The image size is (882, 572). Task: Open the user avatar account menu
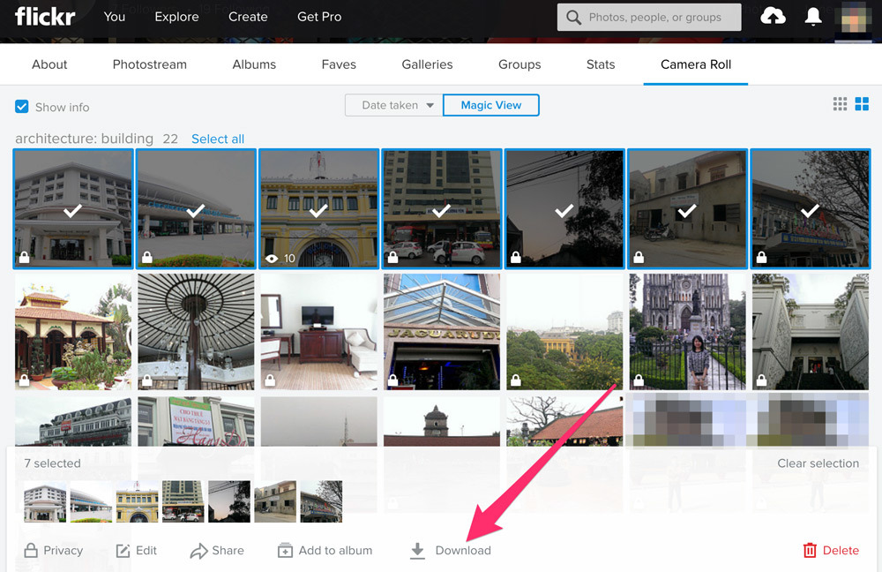(856, 17)
